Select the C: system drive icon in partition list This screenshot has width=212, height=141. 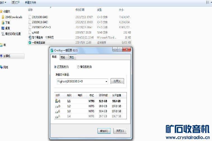57,101
